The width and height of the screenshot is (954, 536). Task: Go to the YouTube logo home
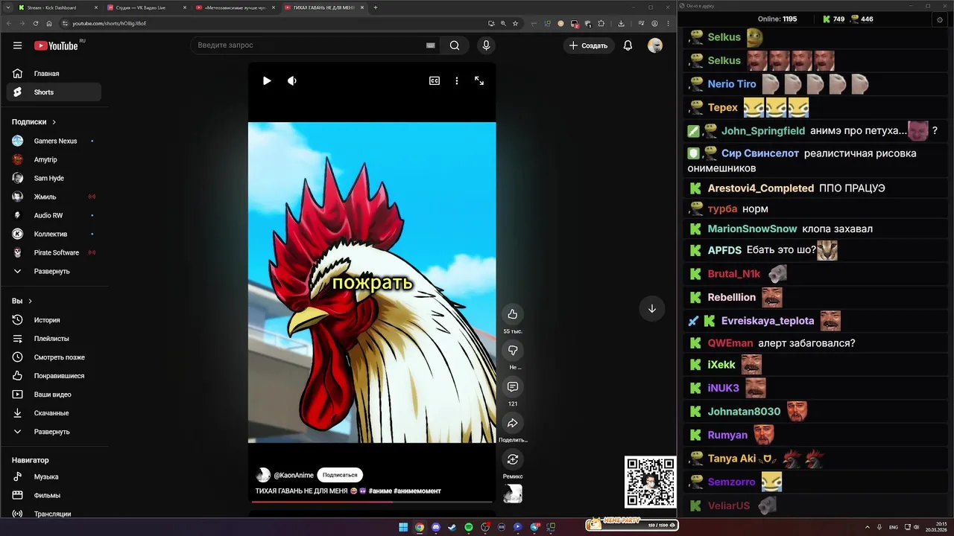[x=56, y=45]
